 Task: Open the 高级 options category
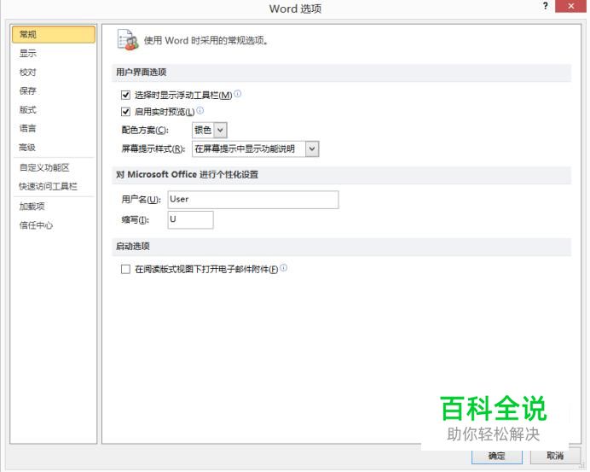click(28, 148)
